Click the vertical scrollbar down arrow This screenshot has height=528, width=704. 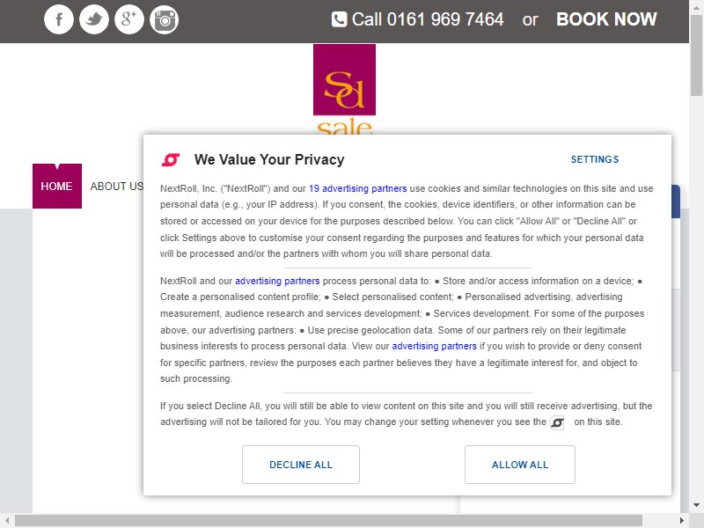(696, 505)
